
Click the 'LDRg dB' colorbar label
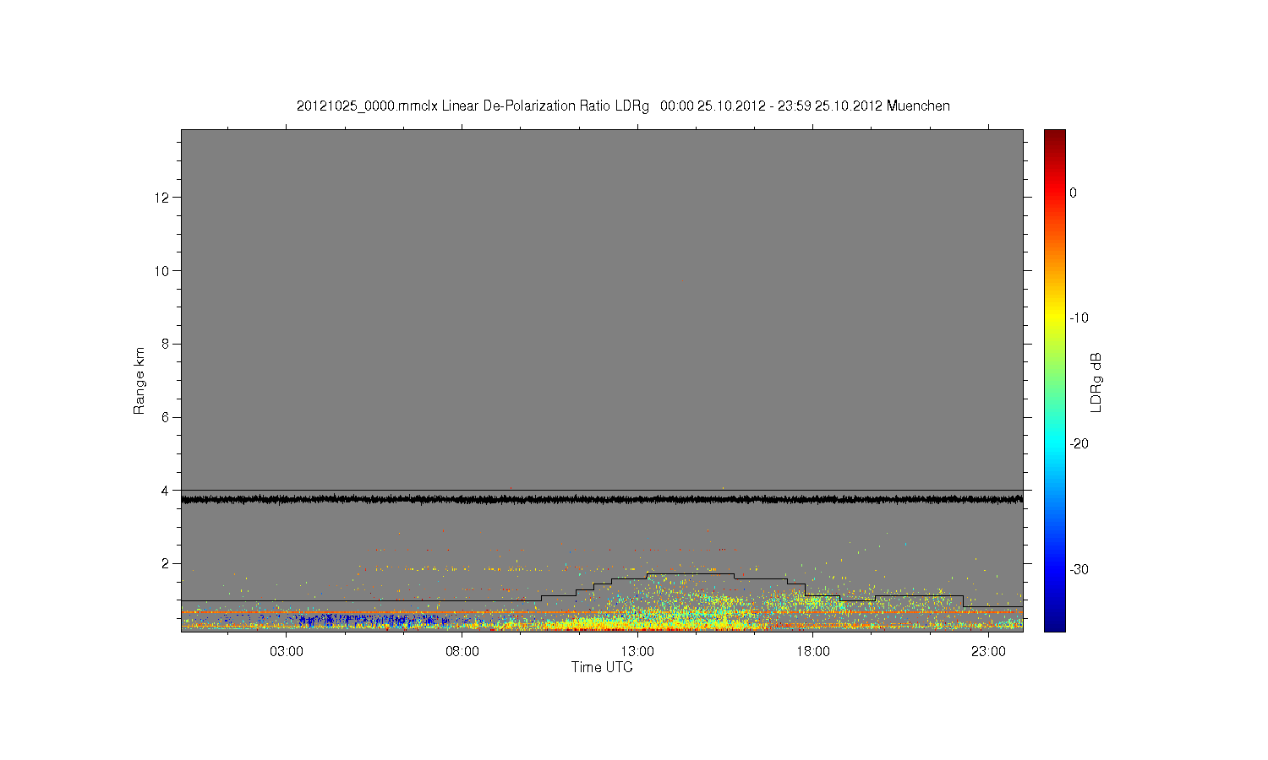tap(1096, 383)
